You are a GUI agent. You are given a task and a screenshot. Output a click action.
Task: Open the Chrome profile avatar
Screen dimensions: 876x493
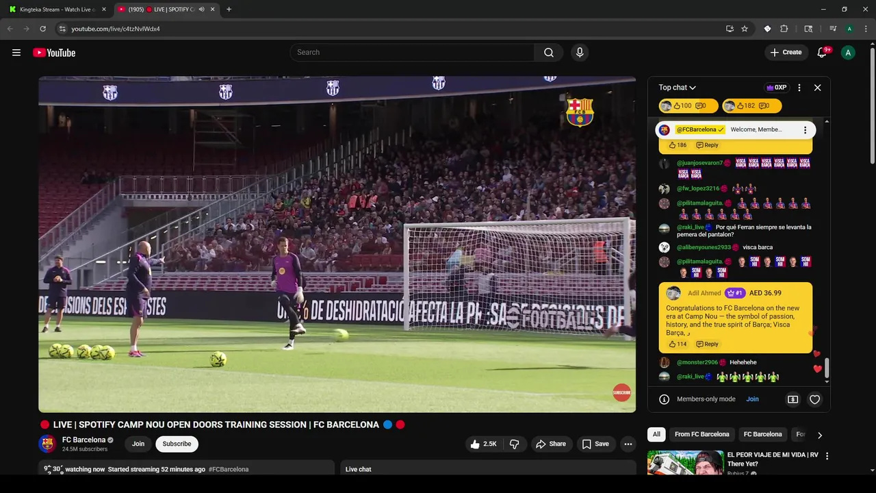pyautogui.click(x=849, y=29)
